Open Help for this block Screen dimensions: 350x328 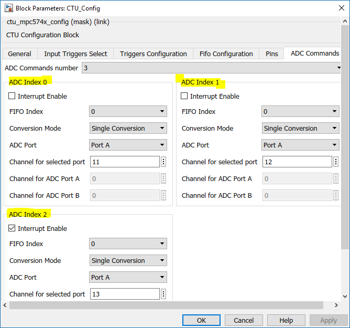286,320
